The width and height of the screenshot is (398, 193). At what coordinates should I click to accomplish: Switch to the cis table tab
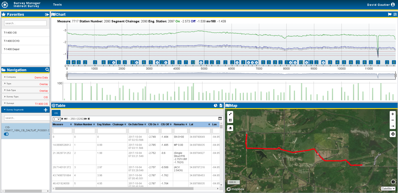(x=56, y=113)
